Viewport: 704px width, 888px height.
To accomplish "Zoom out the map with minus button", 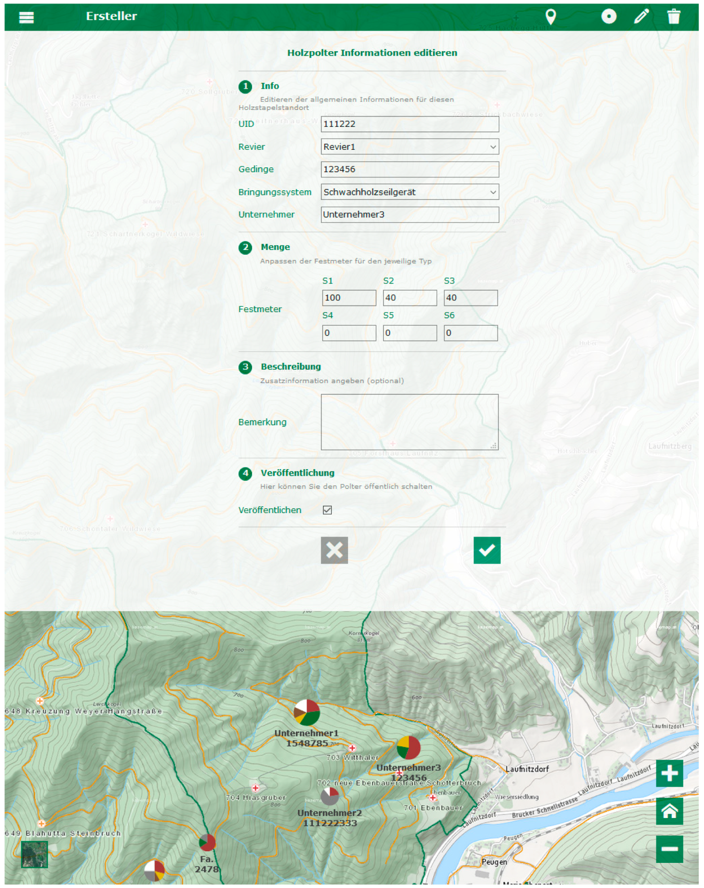I will (669, 849).
